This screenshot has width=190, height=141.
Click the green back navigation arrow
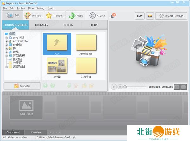[46, 85]
